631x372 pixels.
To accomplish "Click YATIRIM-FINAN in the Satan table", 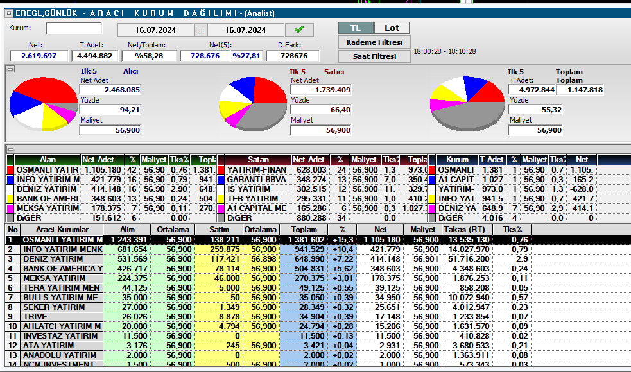I will click(257, 170).
